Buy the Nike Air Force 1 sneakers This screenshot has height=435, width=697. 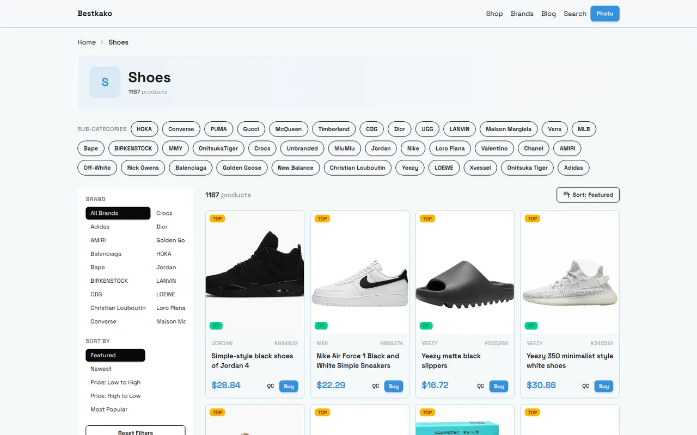click(x=394, y=386)
